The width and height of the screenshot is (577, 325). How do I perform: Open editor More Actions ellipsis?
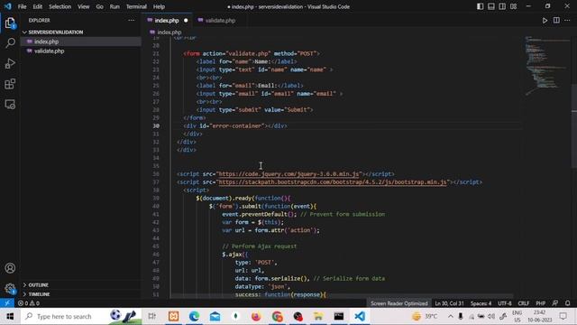coord(567,21)
